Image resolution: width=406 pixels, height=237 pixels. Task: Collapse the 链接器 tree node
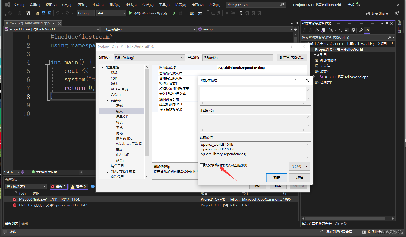[108, 100]
